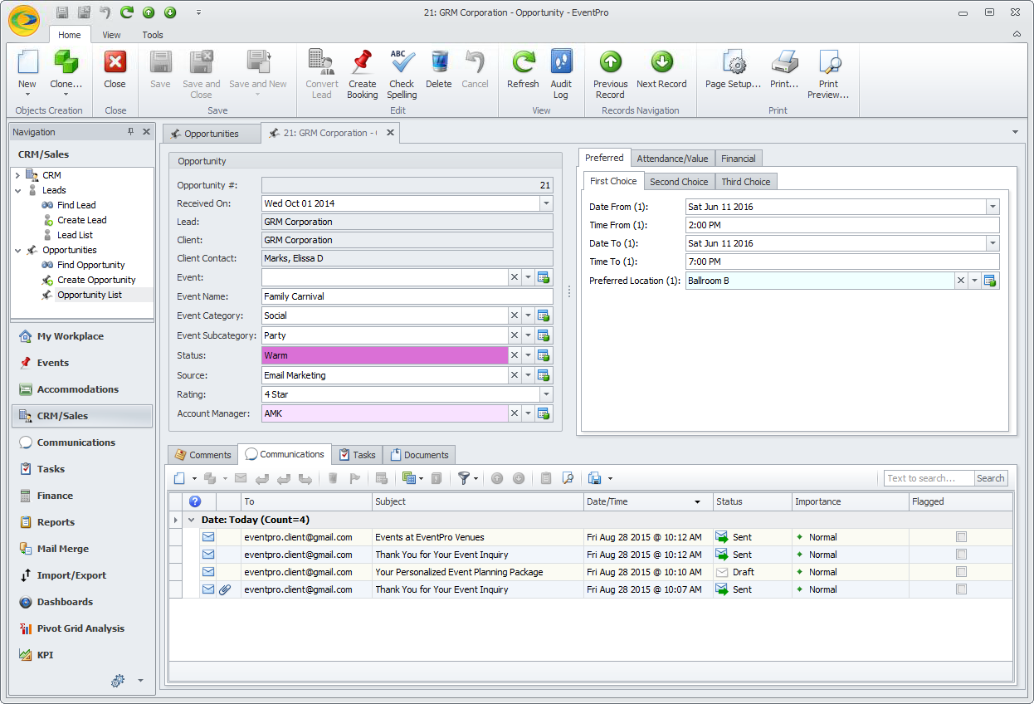Open the lookup icon beside Event Category
This screenshot has width=1034, height=704.
544,315
